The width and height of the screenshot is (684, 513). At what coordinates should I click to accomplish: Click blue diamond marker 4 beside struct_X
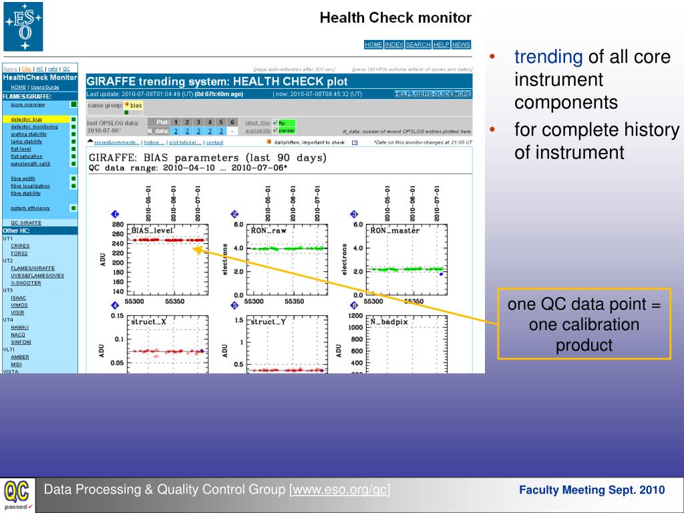[115, 305]
